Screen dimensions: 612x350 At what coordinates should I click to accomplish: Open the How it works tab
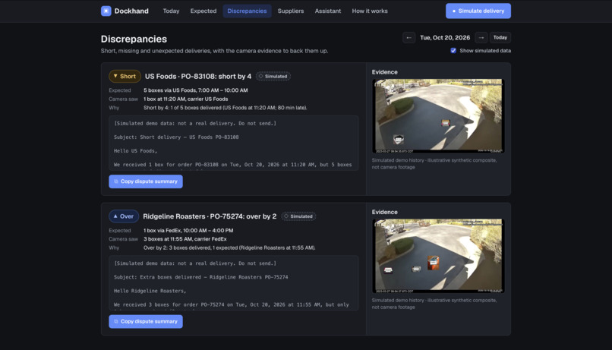pyautogui.click(x=370, y=11)
